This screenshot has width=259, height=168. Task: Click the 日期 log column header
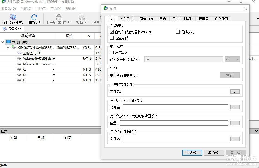[x=41, y=138]
